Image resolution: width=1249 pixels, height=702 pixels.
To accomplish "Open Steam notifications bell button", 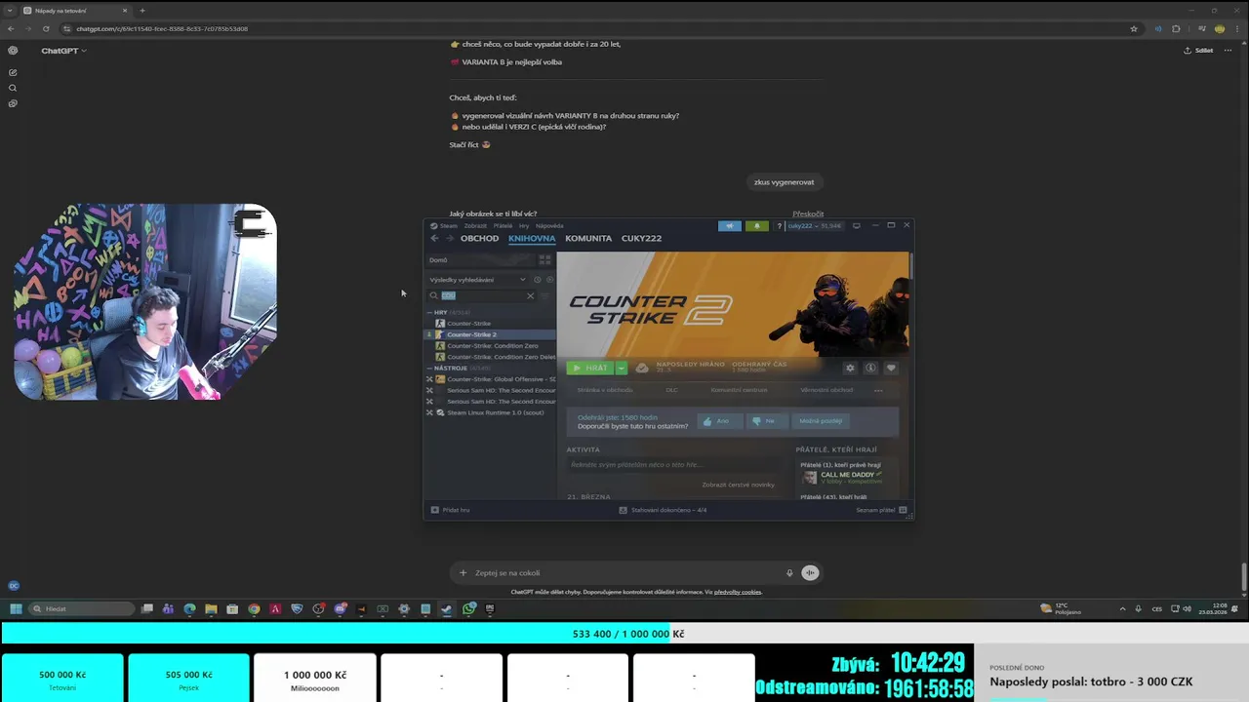I will click(756, 225).
